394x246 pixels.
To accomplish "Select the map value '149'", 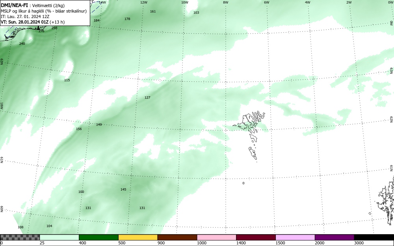I will pyautogui.click(x=99, y=125).
